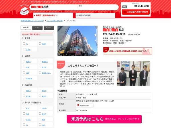Check the 成田 station checkbox
This screenshot has width=171, height=128.
click(x=24, y=72)
